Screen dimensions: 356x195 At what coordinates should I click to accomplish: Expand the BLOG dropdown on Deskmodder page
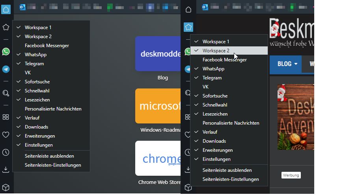click(285, 64)
